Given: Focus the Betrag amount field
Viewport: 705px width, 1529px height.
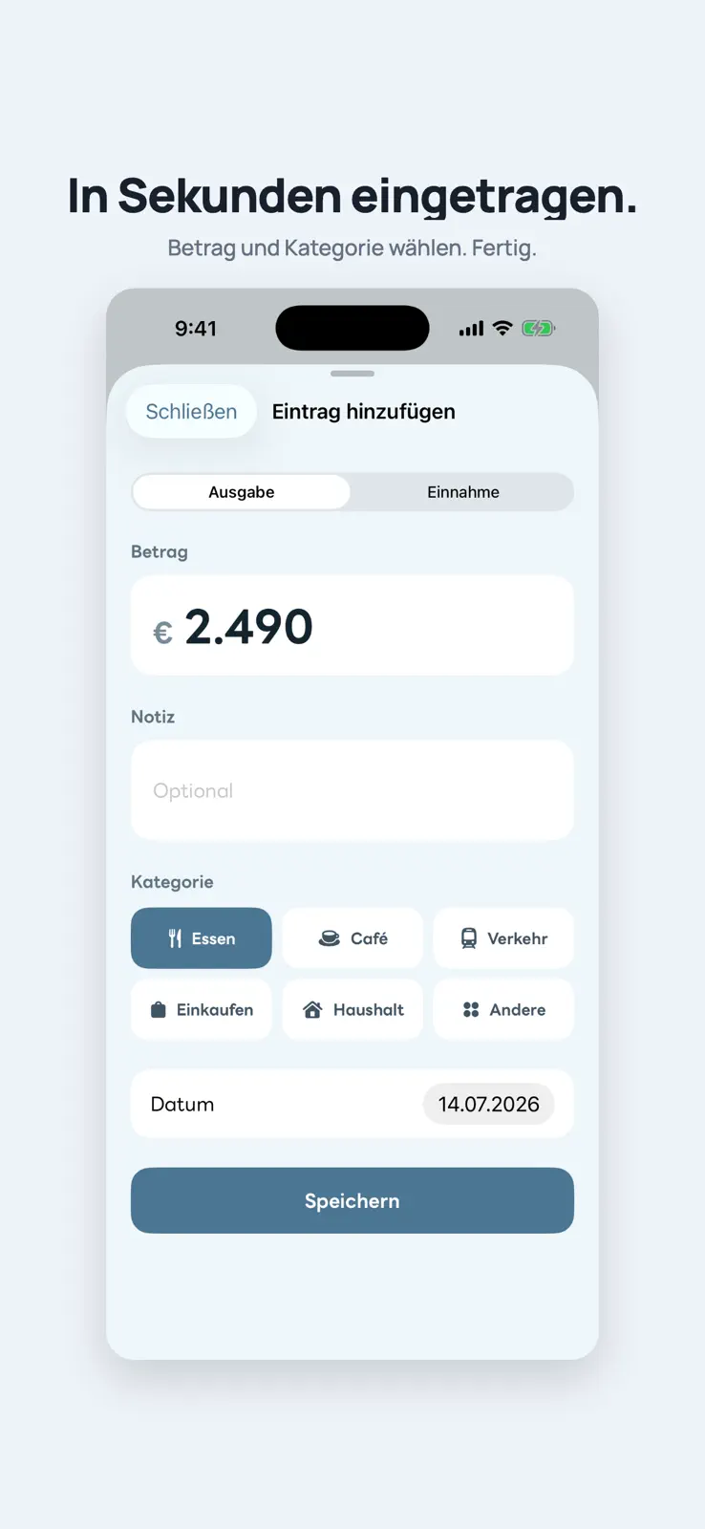Looking at the screenshot, I should tap(352, 626).
